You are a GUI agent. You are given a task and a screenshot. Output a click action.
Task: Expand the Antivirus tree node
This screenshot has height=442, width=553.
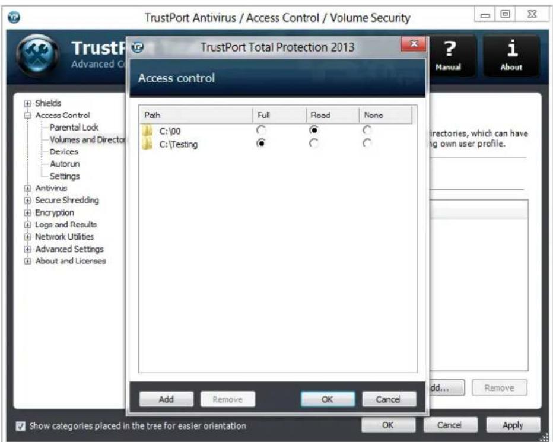point(27,189)
